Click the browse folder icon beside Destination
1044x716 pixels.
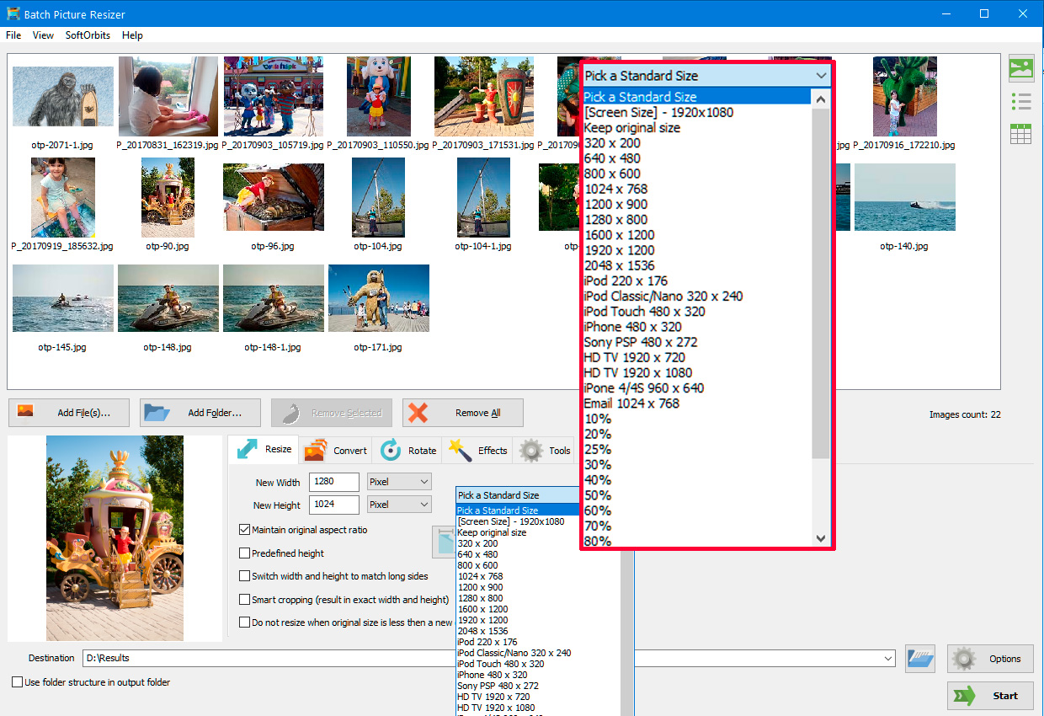919,658
